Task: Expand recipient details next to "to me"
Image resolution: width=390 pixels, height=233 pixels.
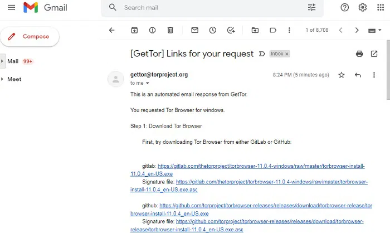Action: 148,83
